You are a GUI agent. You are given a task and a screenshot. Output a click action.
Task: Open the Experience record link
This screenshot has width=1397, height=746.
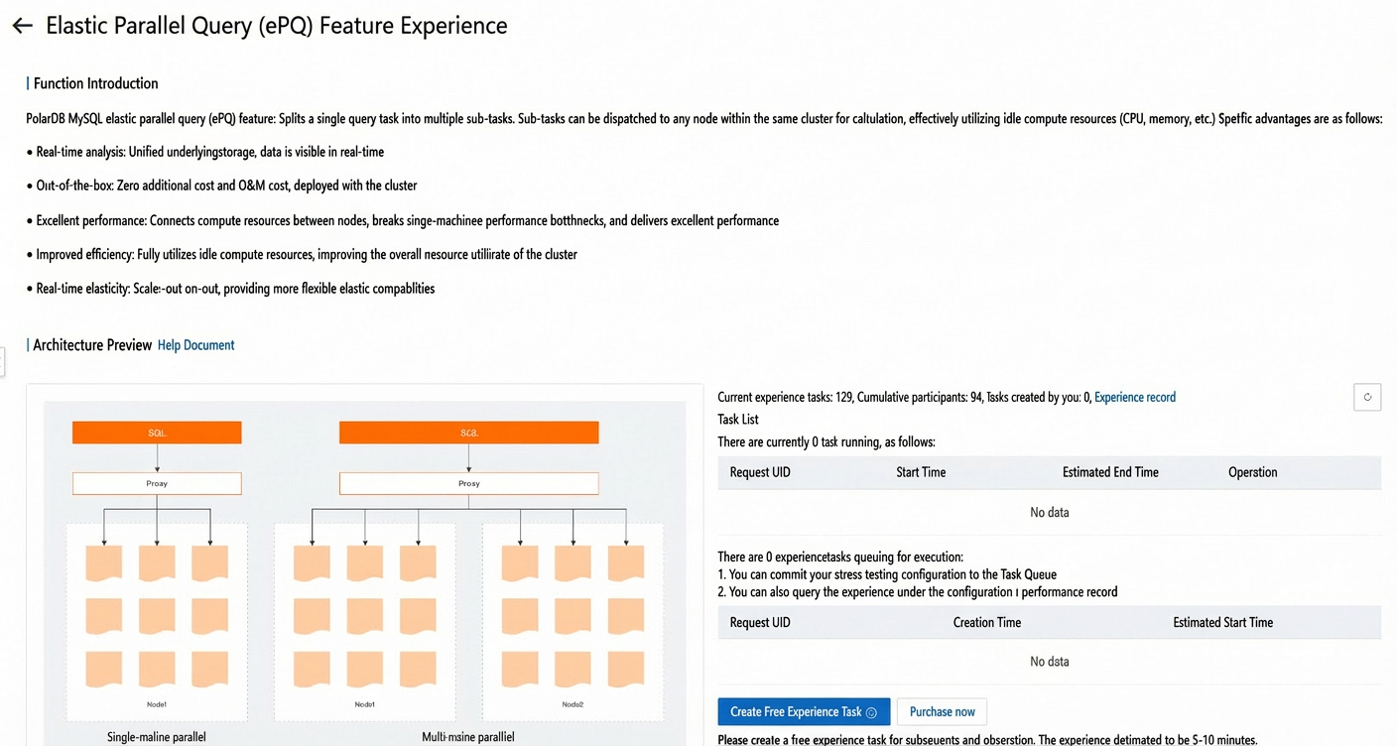1135,397
